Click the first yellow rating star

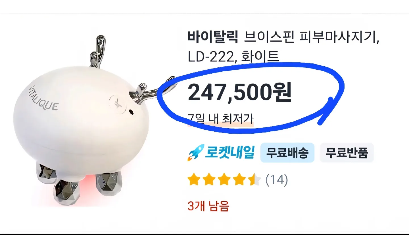(193, 180)
